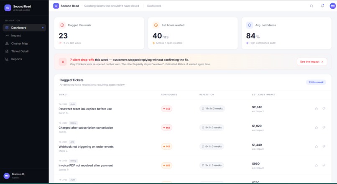Thumbs down the Charged after subscription ticket

[324, 128]
